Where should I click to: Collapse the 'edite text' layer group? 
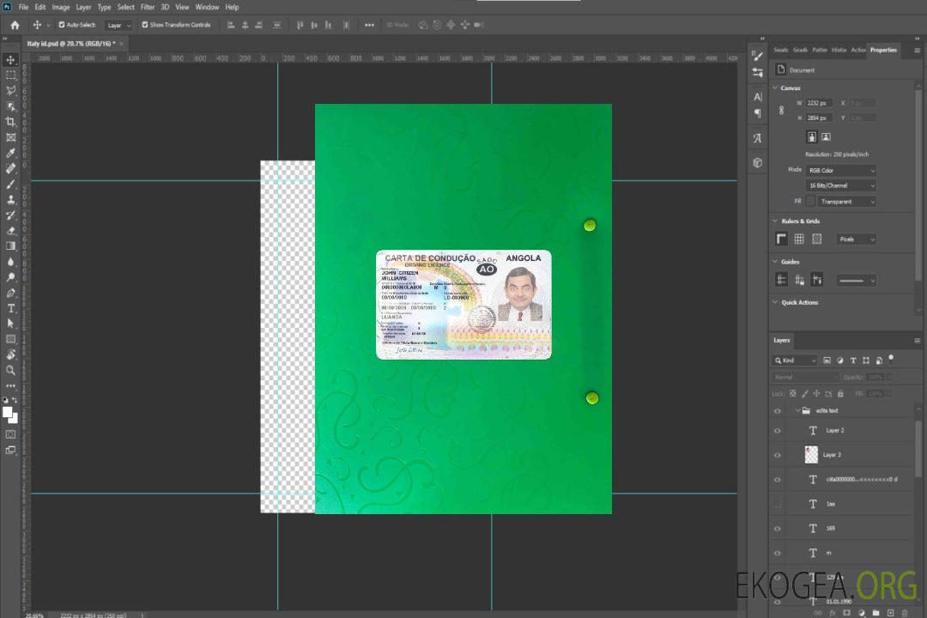797,410
